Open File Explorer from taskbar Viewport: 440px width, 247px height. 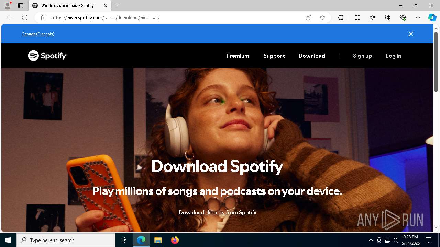pyautogui.click(x=158, y=240)
